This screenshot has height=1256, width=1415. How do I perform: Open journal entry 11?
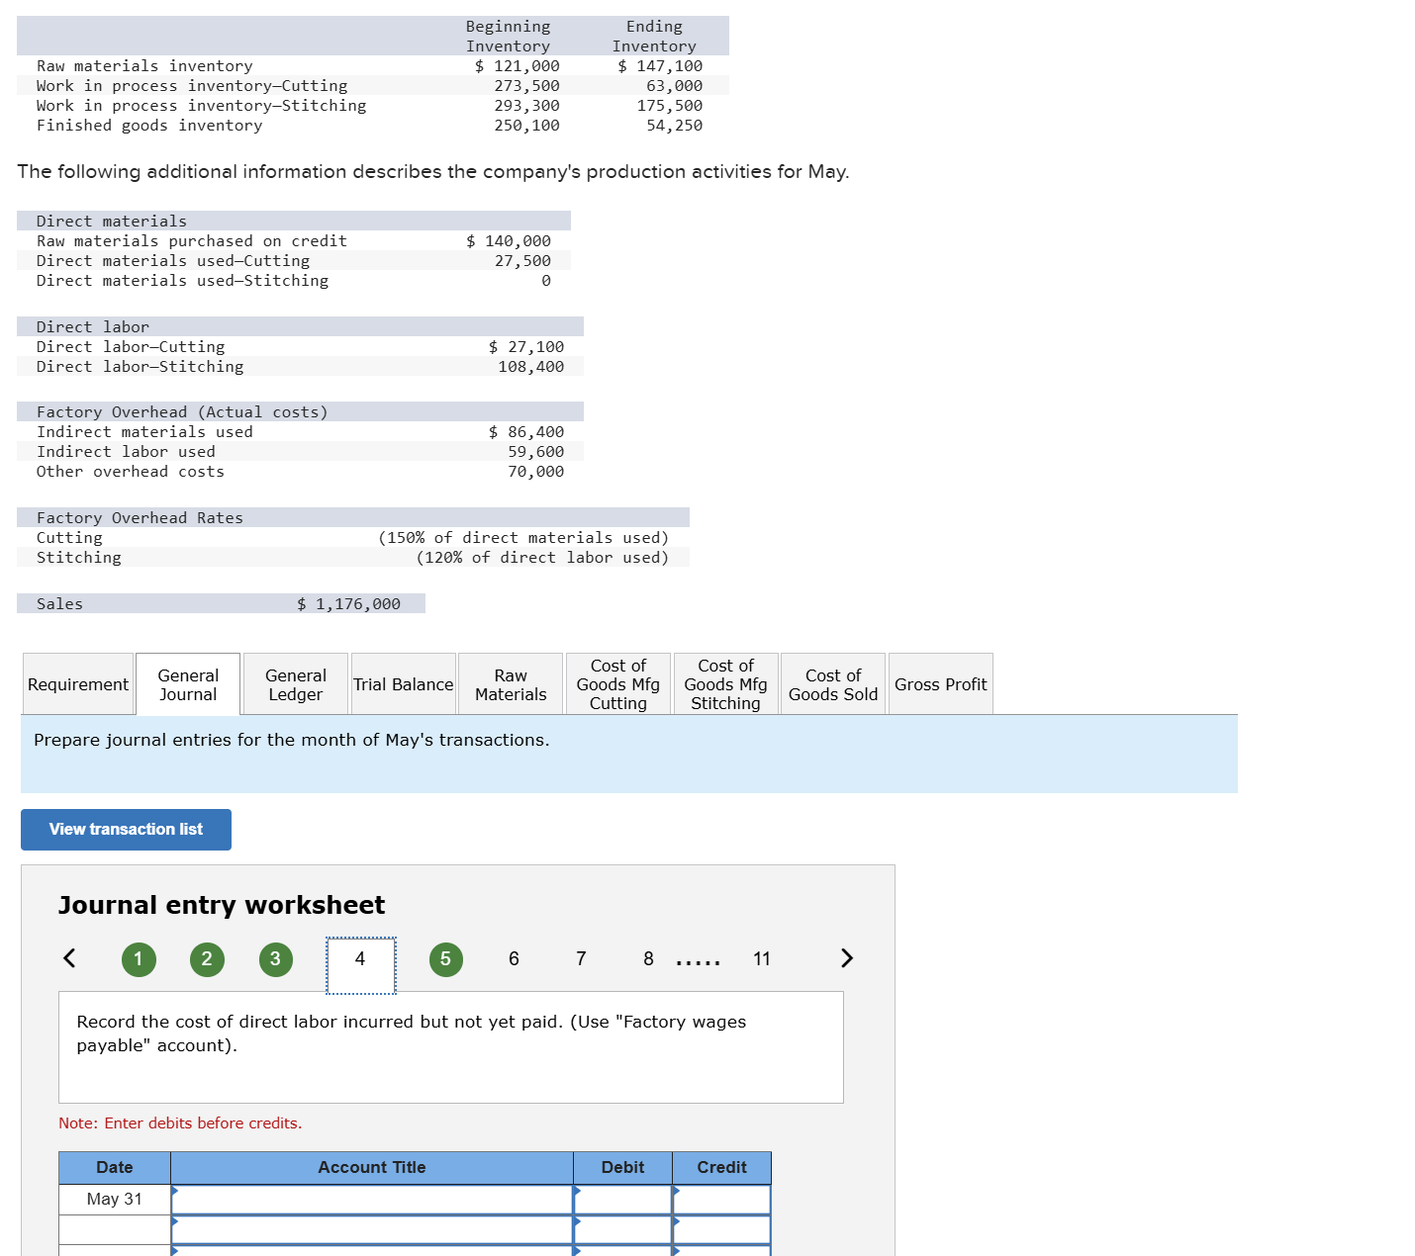pos(762,958)
